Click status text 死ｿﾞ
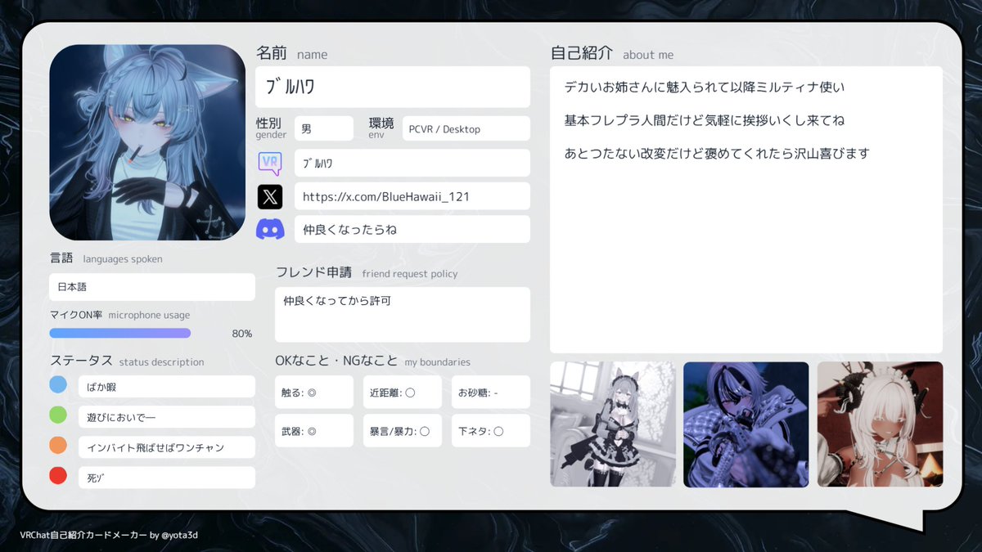This screenshot has width=982, height=552. [x=167, y=478]
